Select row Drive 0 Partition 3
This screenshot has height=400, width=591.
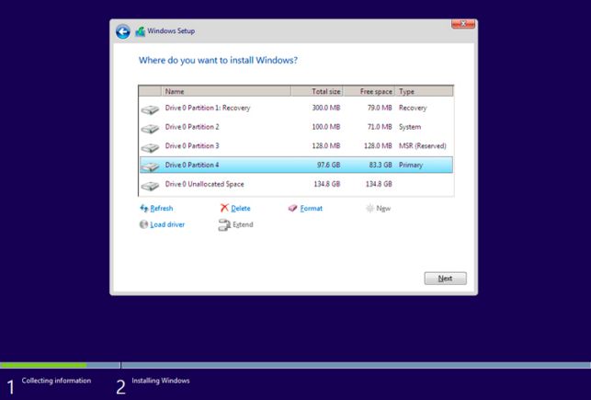(x=296, y=146)
